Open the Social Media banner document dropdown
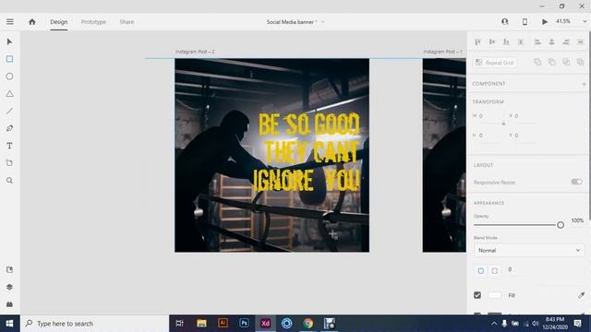The image size is (591, 332). [x=322, y=22]
